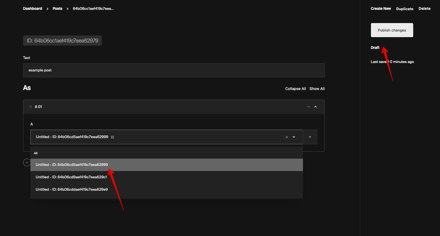
Task: Click Publish changes
Action: point(392,30)
